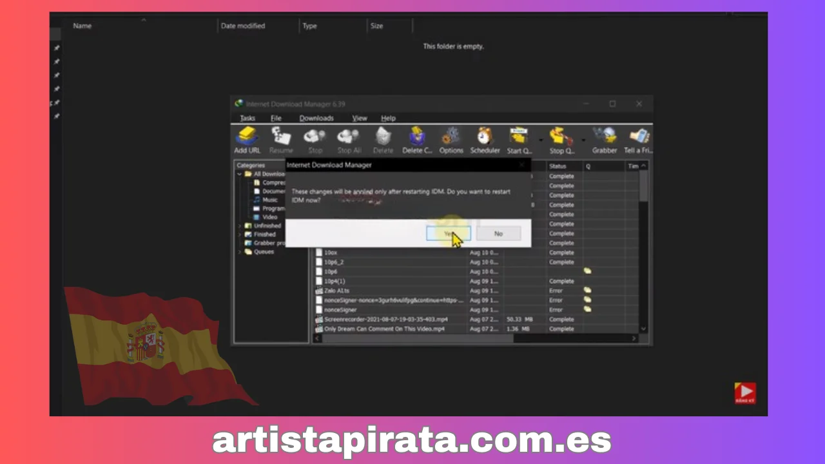
Task: Open the File menu
Action: point(276,118)
